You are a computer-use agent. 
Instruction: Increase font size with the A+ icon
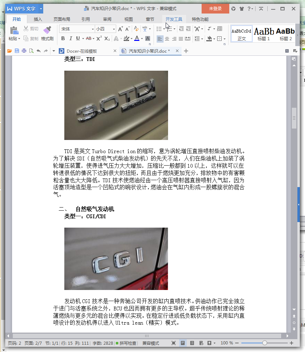[x=120, y=29]
